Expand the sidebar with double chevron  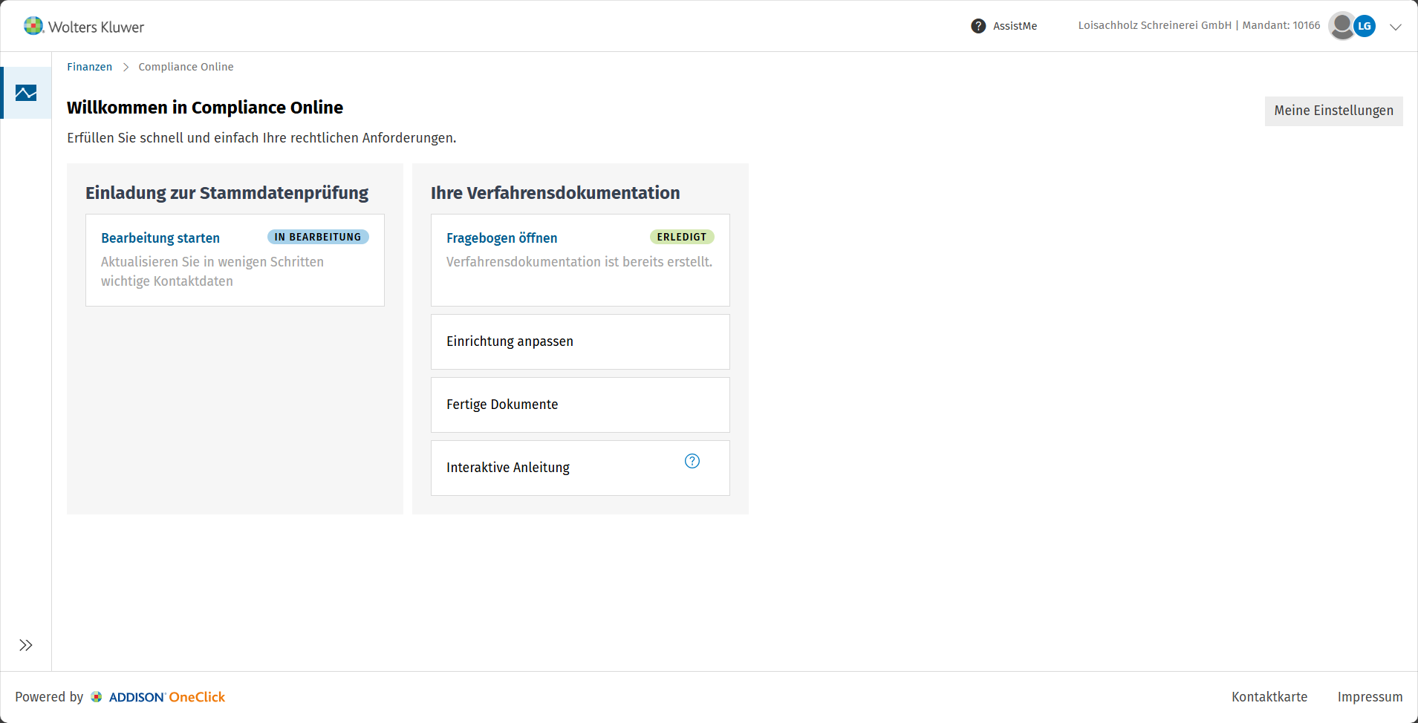tap(26, 645)
